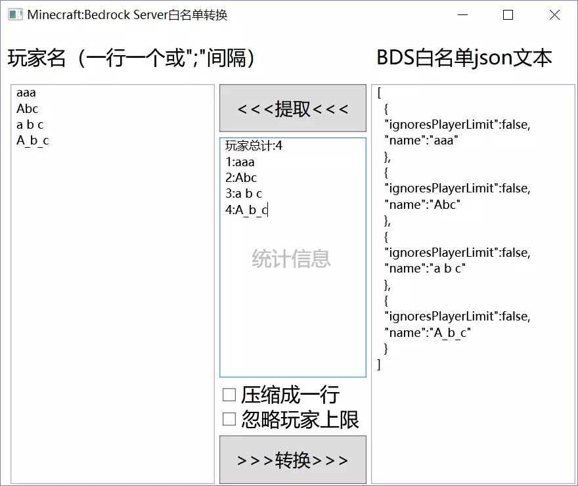Maximize the whitelist converter window
Viewport: 578px width, 486px height.
(508, 14)
